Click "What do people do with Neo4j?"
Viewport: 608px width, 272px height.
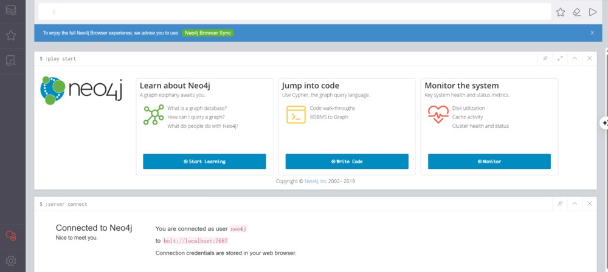point(203,126)
